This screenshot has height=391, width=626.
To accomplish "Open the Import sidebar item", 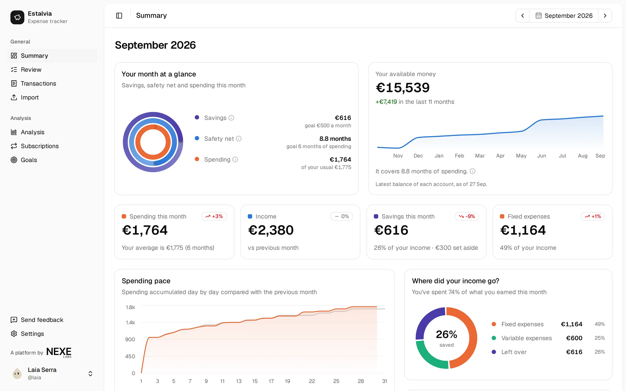I will point(52,97).
